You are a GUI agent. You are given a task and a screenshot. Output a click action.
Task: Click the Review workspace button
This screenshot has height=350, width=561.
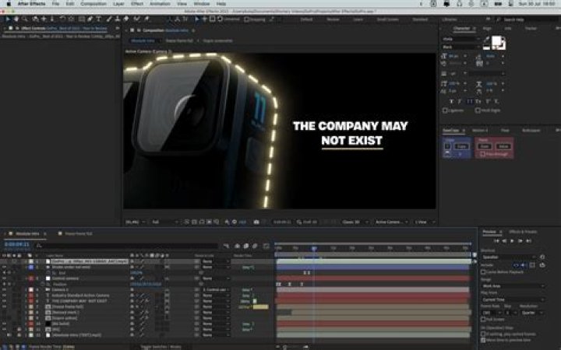click(330, 19)
